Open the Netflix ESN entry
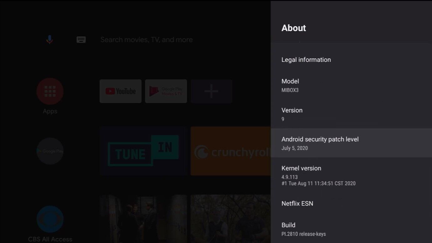The height and width of the screenshot is (243, 432). [351, 203]
